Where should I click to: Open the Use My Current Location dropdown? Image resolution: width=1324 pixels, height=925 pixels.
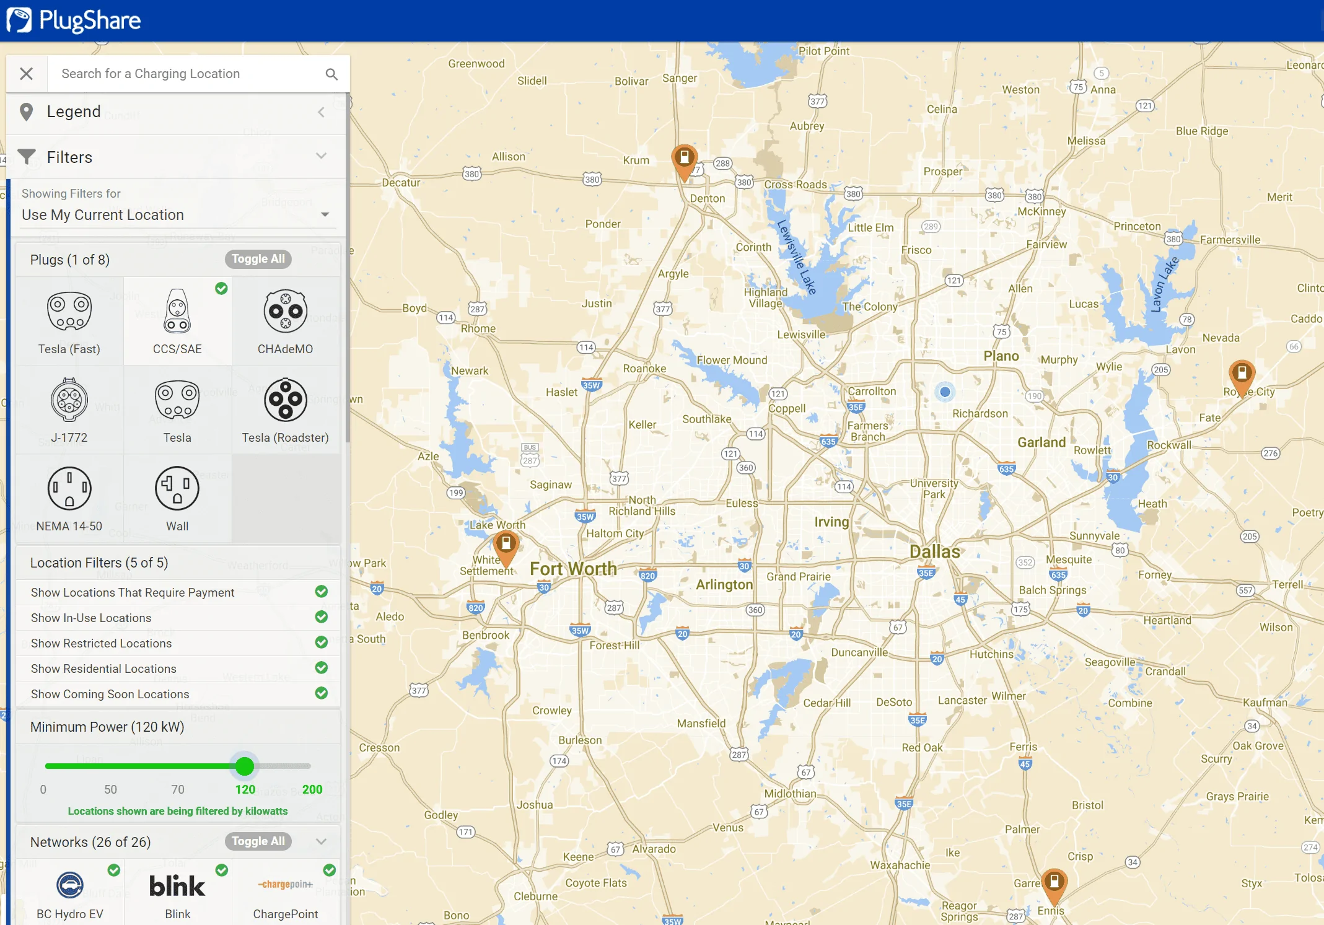(x=178, y=215)
